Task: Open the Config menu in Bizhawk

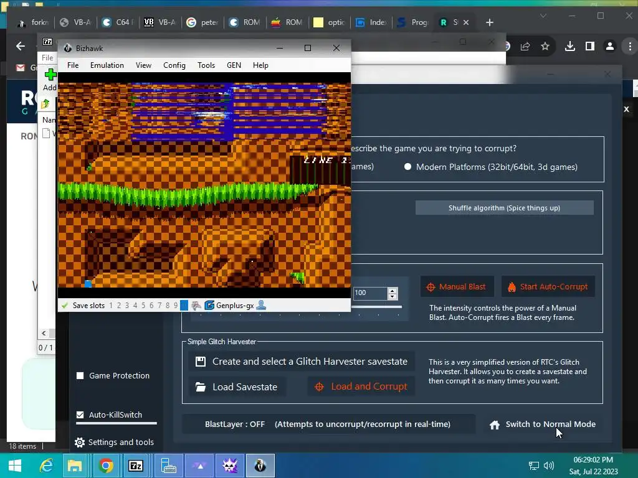Action: tap(174, 65)
